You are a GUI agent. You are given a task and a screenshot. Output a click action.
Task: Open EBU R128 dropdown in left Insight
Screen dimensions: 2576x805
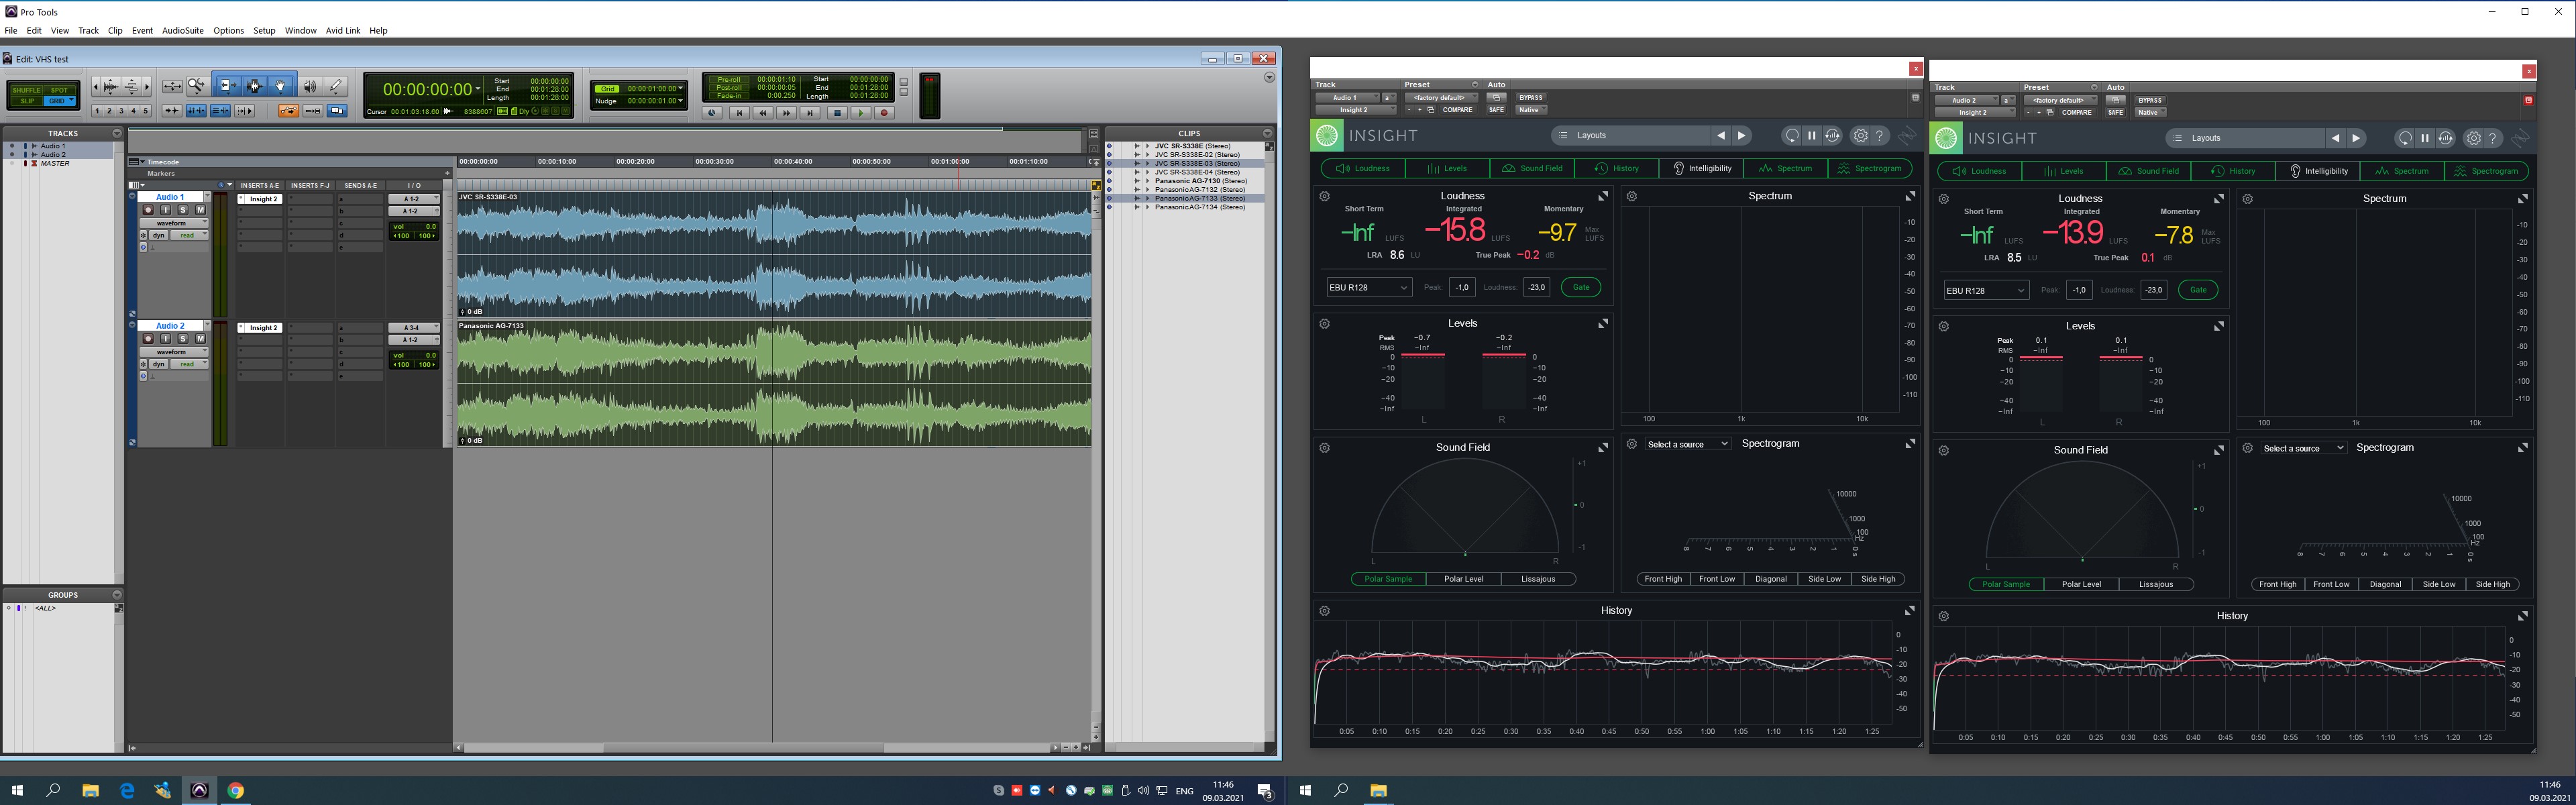pyautogui.click(x=1368, y=287)
